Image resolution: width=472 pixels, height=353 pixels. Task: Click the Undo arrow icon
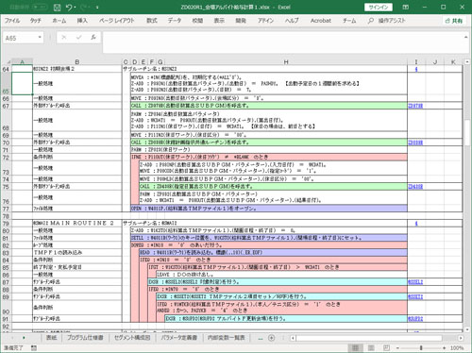[69, 8]
